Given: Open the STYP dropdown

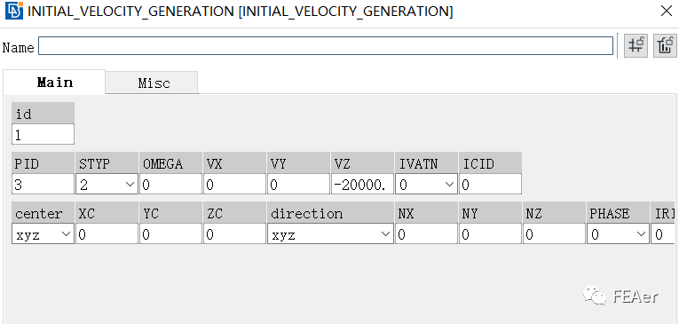Looking at the screenshot, I should point(107,185).
